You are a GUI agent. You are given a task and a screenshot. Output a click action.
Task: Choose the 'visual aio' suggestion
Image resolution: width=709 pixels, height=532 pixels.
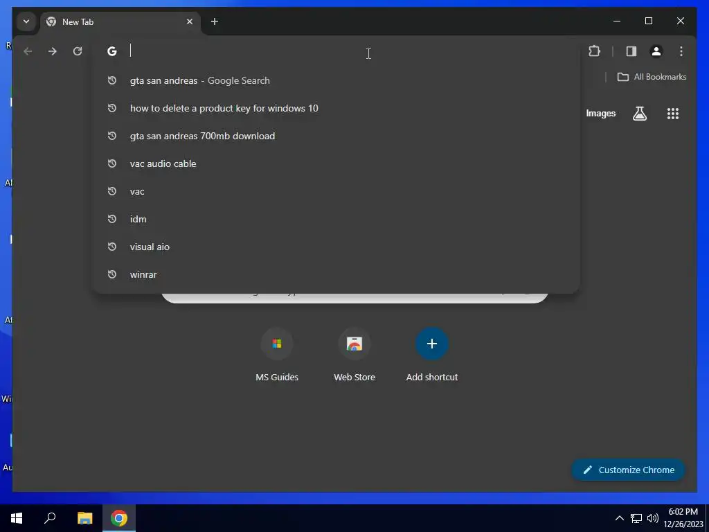[x=336, y=247]
